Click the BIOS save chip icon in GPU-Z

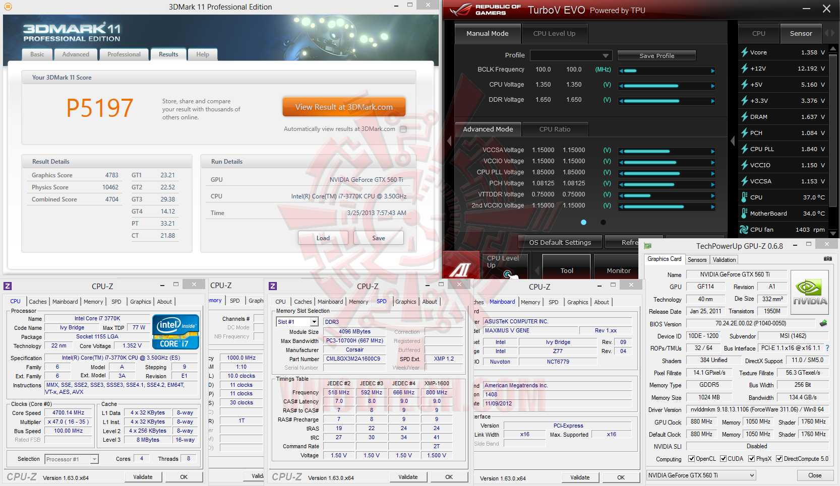click(823, 323)
